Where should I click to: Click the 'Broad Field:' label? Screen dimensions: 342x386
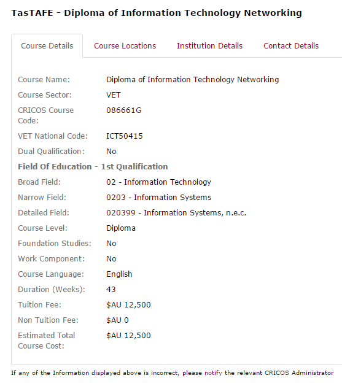pyautogui.click(x=39, y=182)
